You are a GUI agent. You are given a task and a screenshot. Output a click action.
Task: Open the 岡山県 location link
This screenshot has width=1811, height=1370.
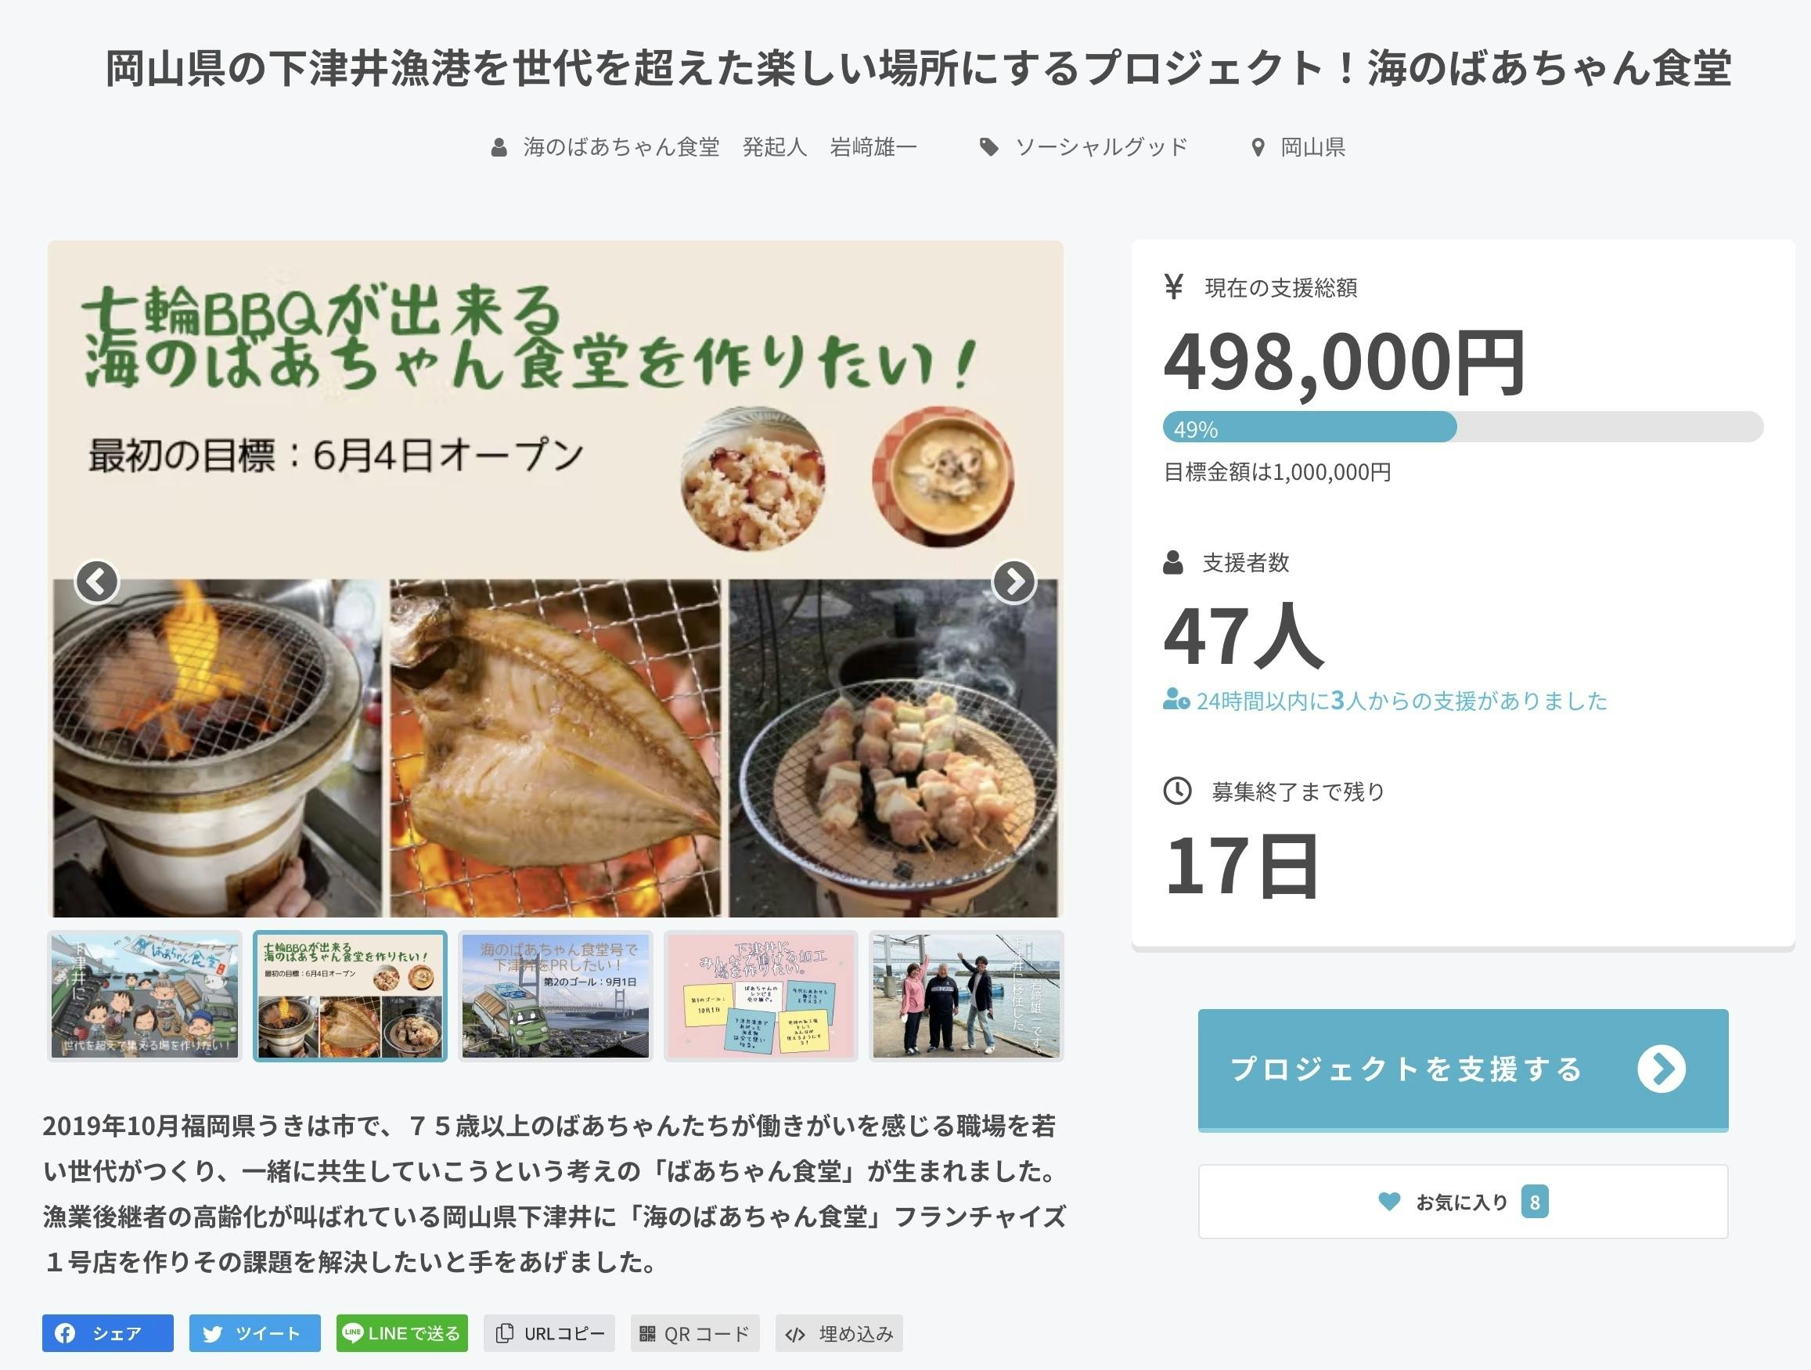tap(1312, 147)
